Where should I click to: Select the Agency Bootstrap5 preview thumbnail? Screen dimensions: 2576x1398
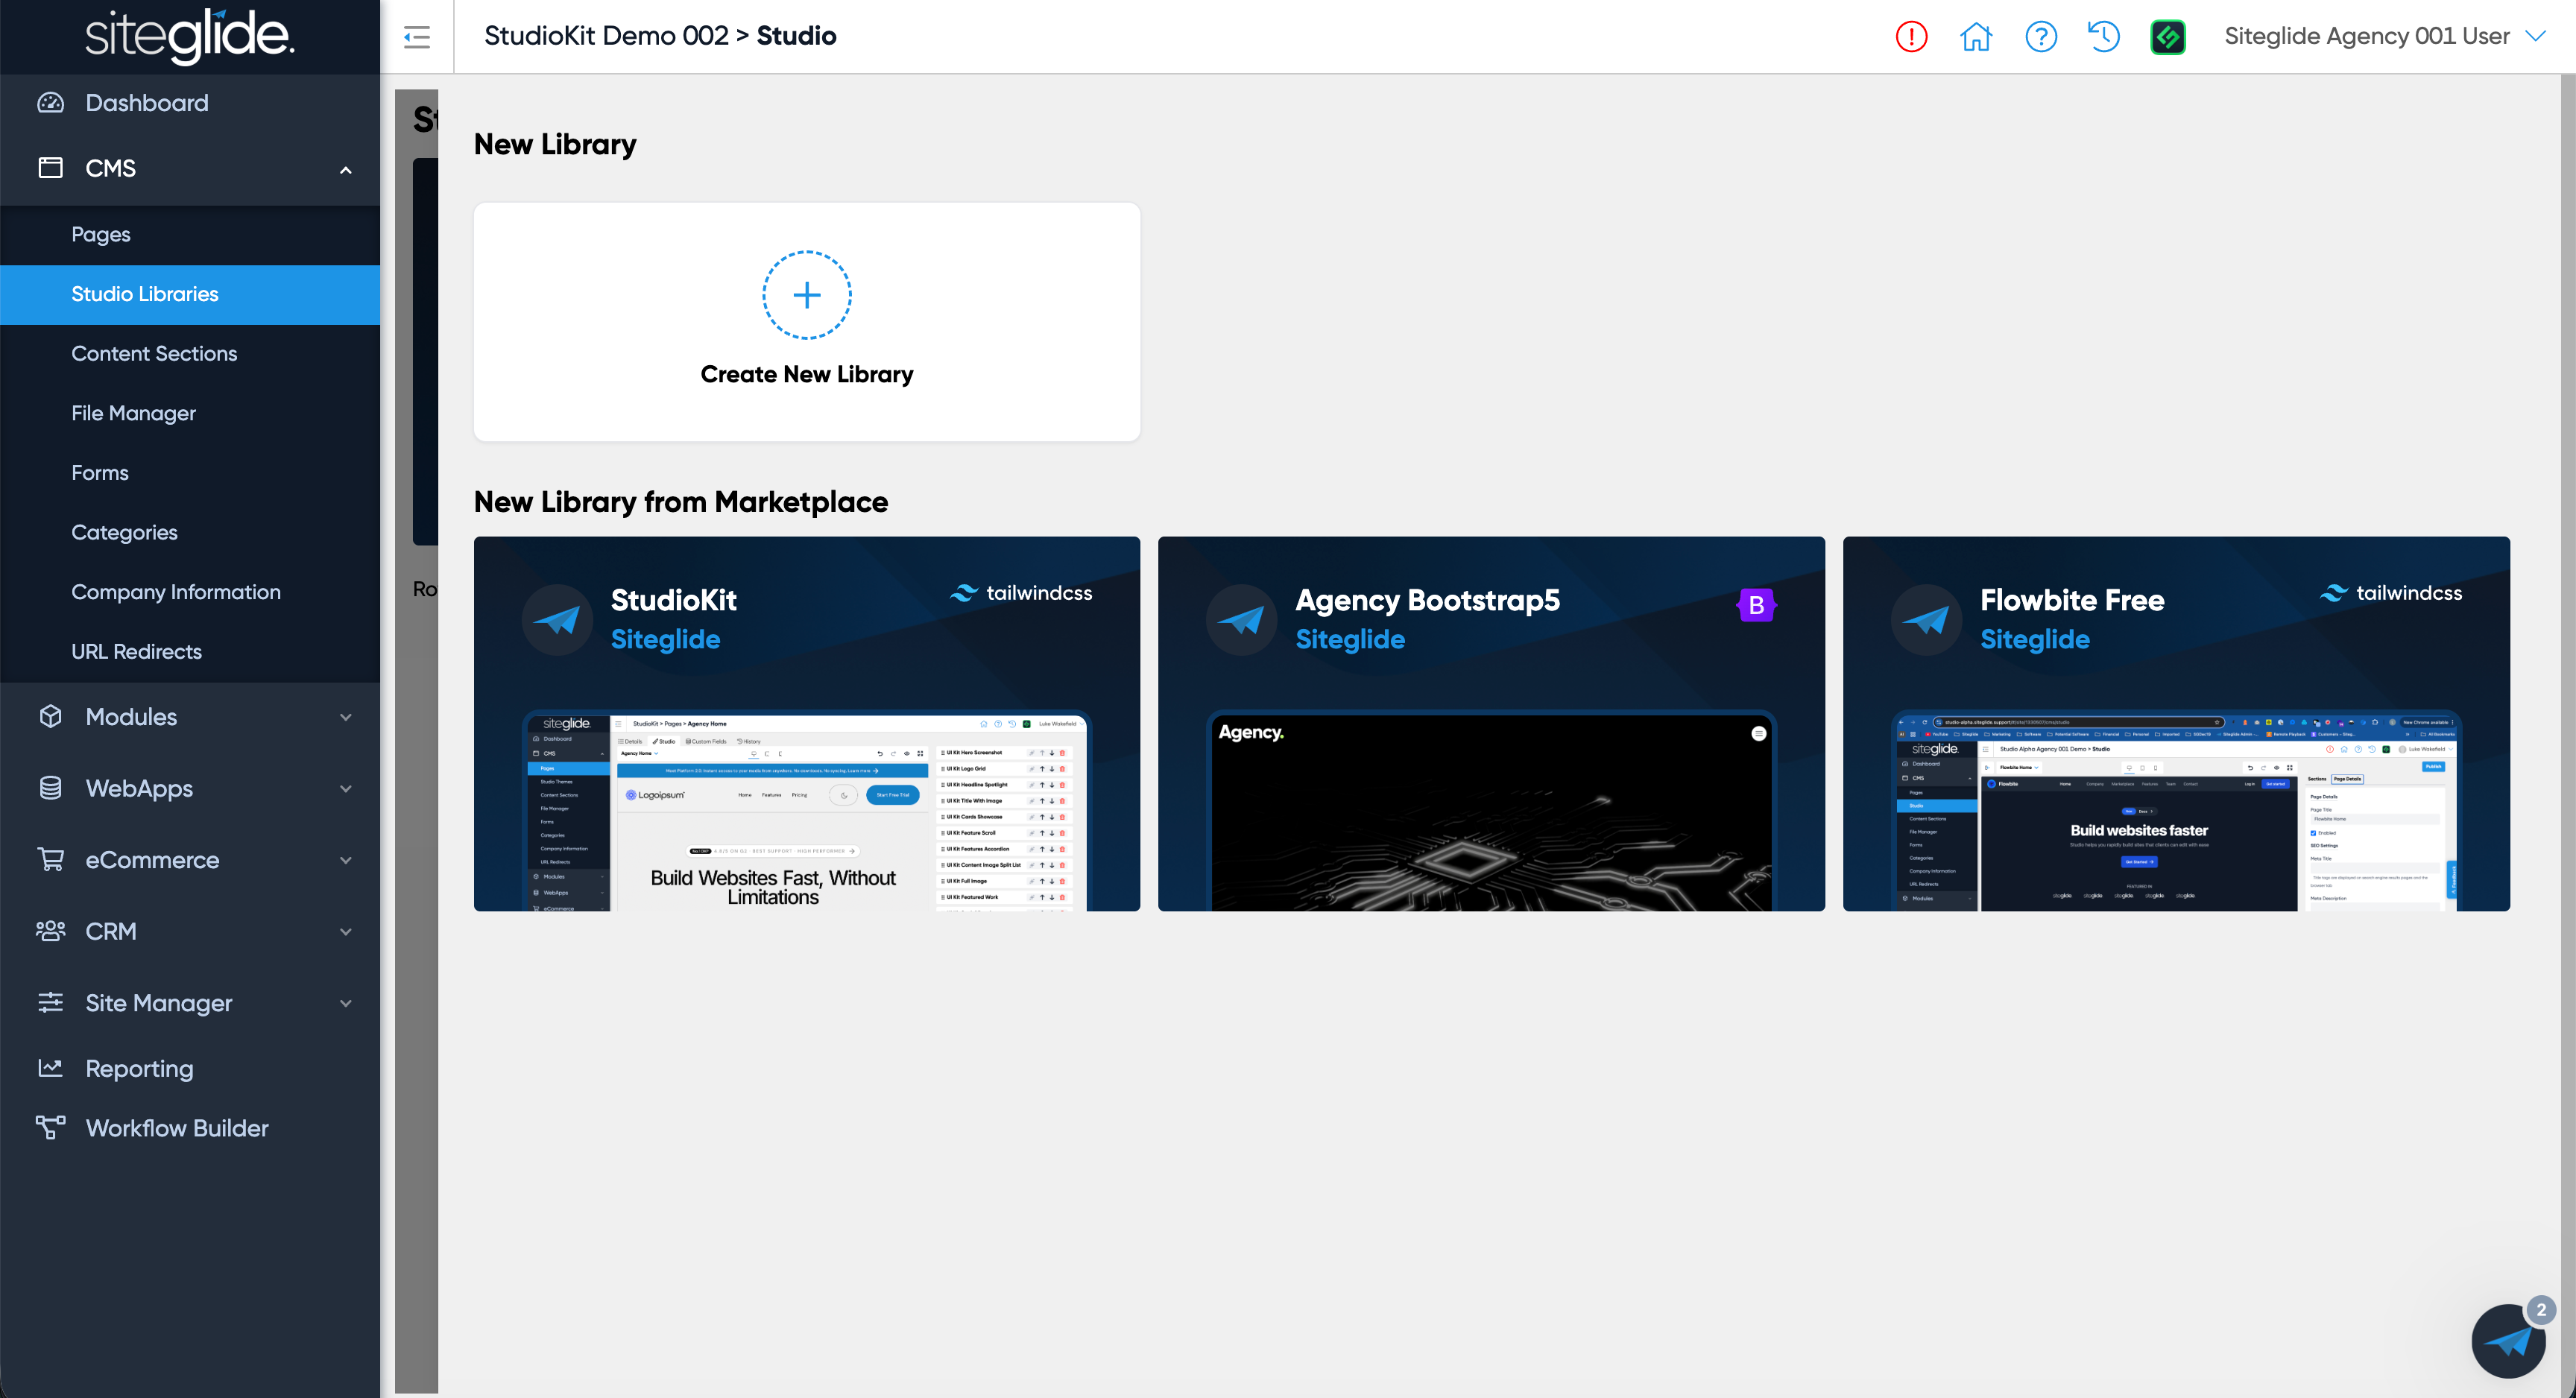pos(1491,811)
